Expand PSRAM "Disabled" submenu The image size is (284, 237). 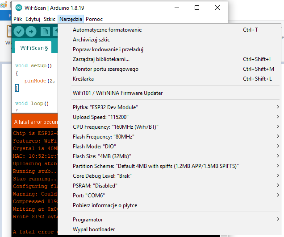(x=169, y=185)
